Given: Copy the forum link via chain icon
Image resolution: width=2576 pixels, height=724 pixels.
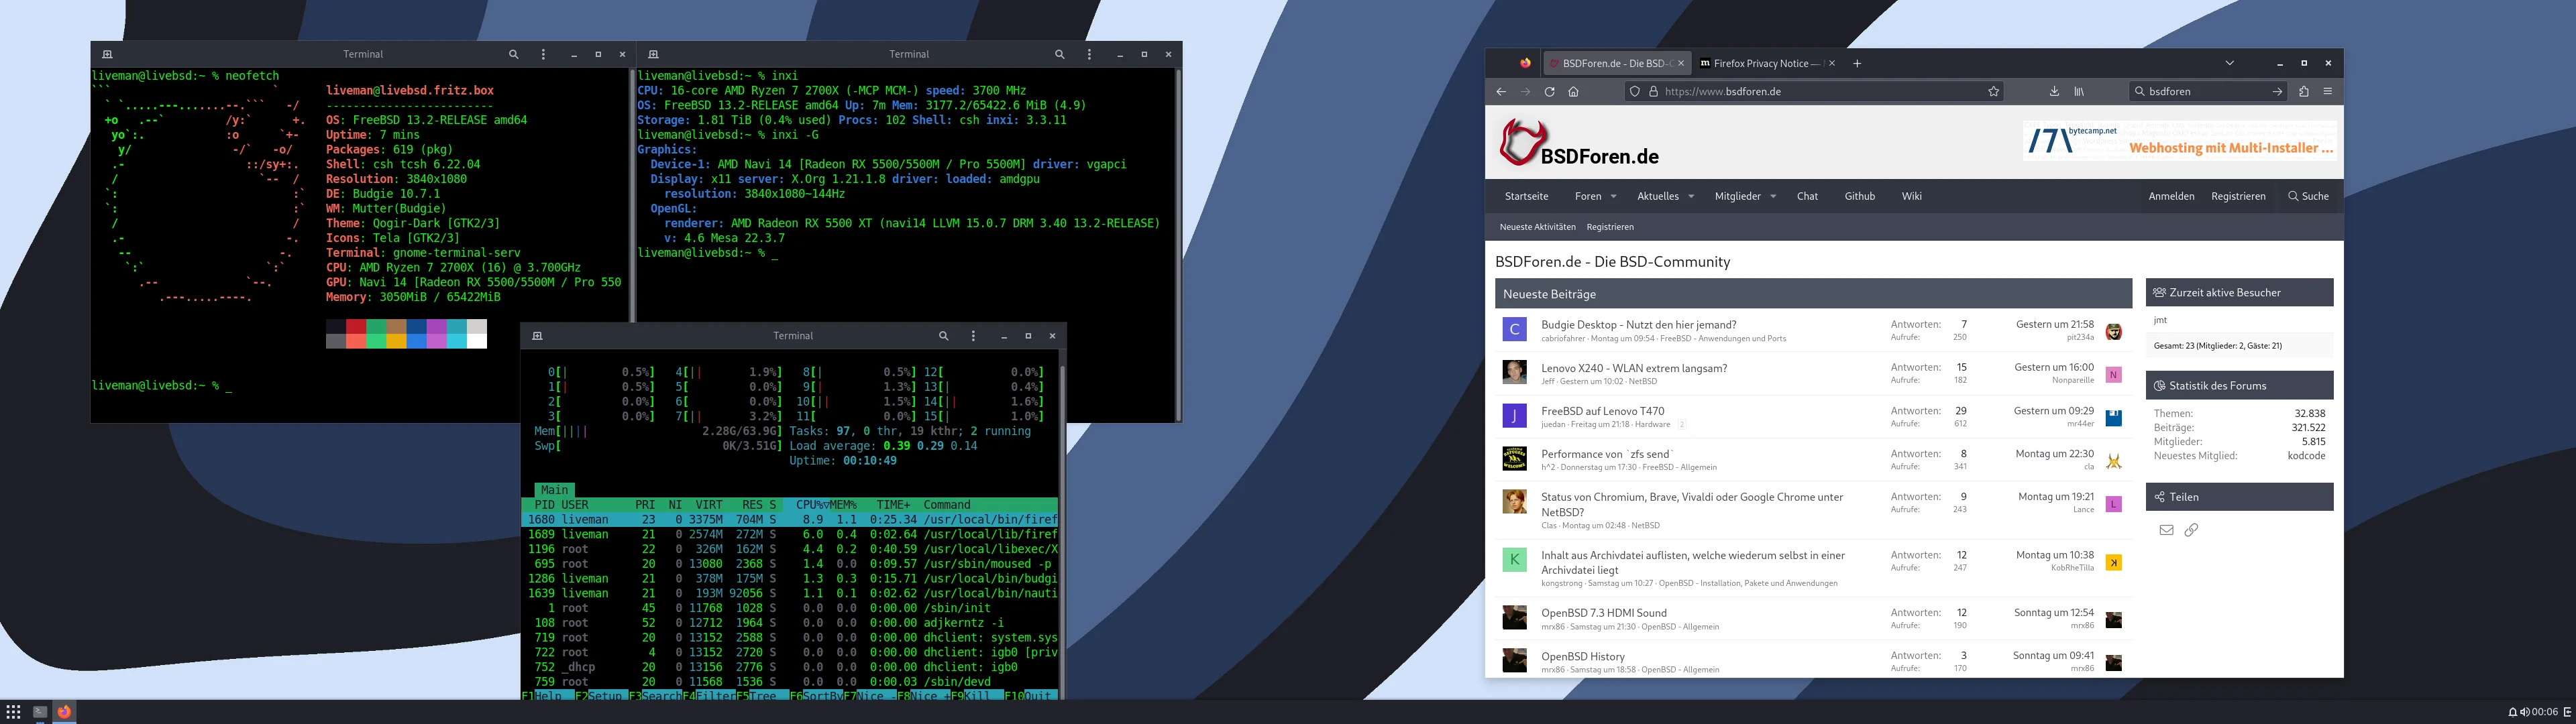Looking at the screenshot, I should pyautogui.click(x=2191, y=530).
